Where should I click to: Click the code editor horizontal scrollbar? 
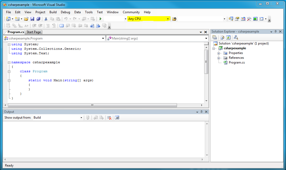click(92, 105)
